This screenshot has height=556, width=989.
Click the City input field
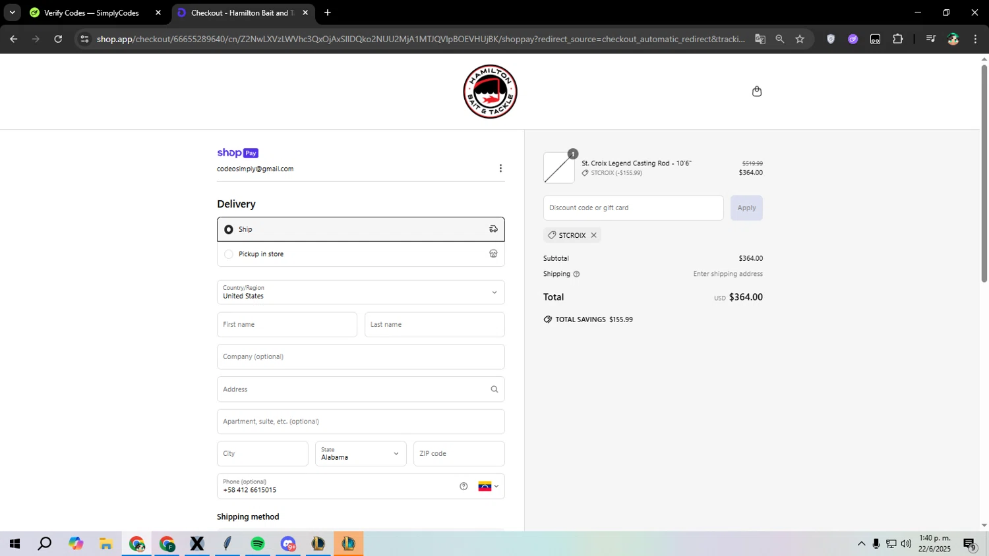pos(262,454)
